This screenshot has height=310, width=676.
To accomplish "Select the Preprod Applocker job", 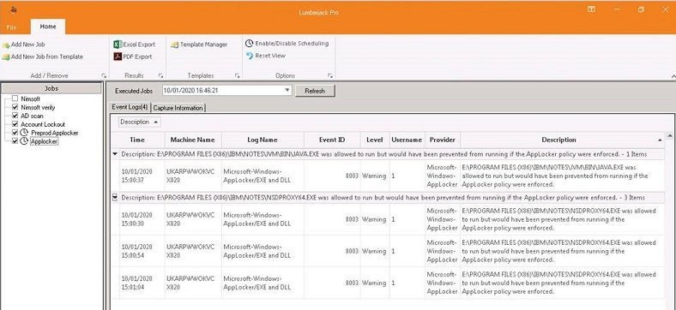I will pos(54,133).
